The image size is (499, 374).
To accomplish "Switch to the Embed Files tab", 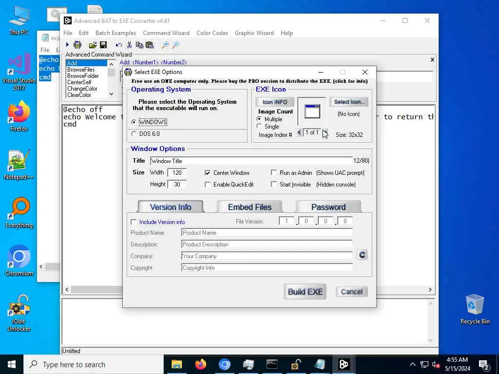I will tap(250, 207).
